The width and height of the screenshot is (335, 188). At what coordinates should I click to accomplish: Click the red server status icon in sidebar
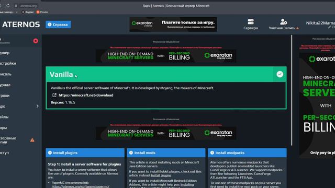click(36, 41)
